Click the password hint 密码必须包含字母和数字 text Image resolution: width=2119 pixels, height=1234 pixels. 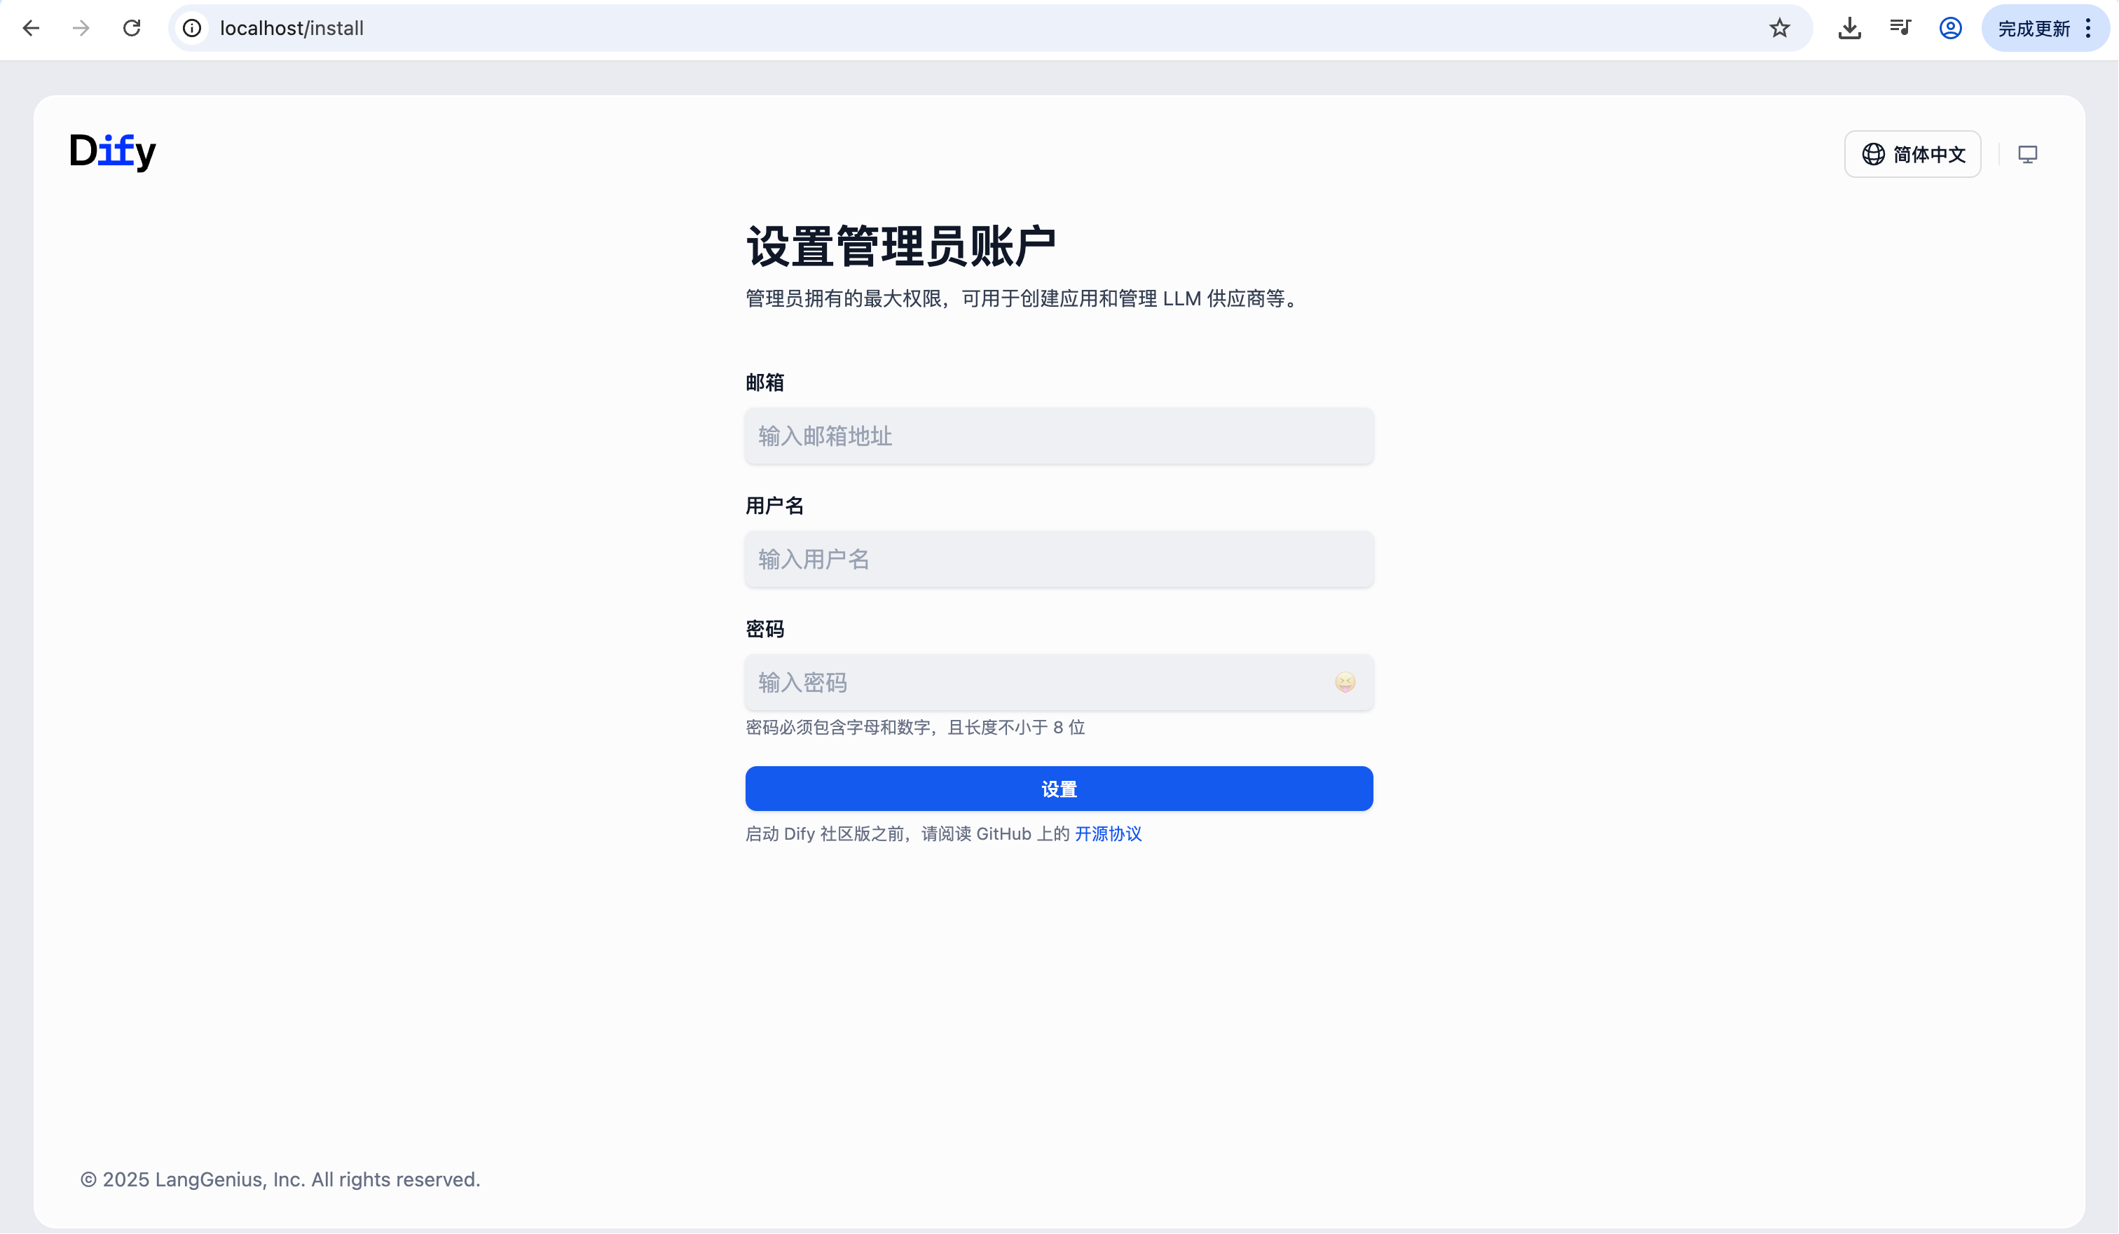(x=915, y=727)
